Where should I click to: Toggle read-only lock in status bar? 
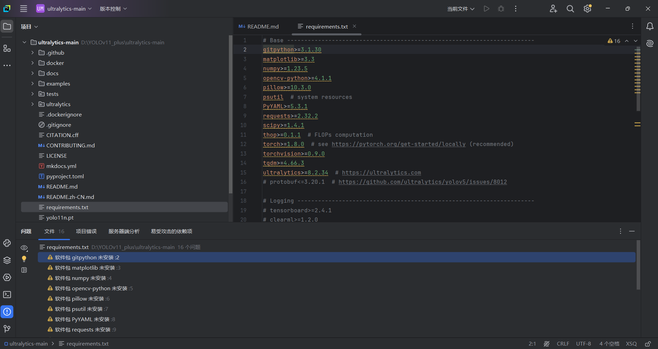point(648,344)
